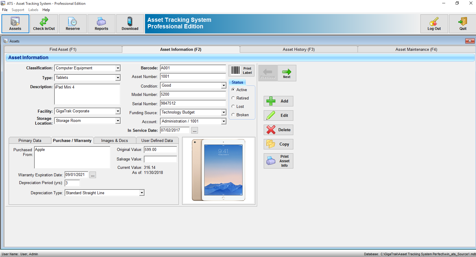Open the Reports module
Screen dimensions: 476x257
point(101,24)
